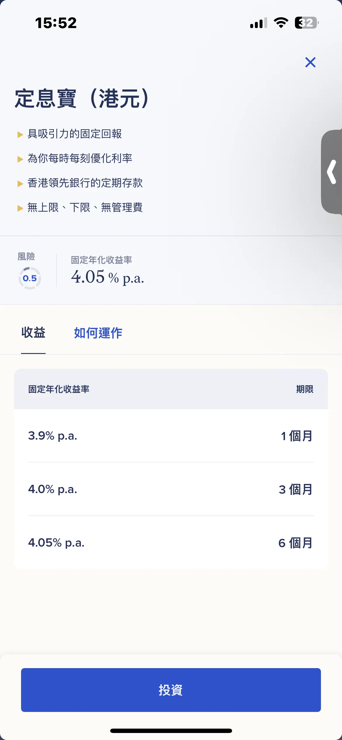The width and height of the screenshot is (342, 740).
Task: Tap the yellow arrow beside 無上限、下限、無管理費
Action: (x=20, y=208)
